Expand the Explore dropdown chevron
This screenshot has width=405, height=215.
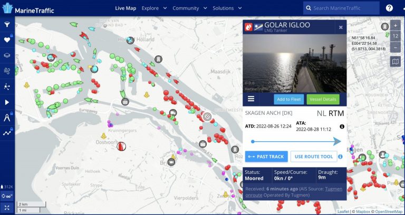(165, 8)
